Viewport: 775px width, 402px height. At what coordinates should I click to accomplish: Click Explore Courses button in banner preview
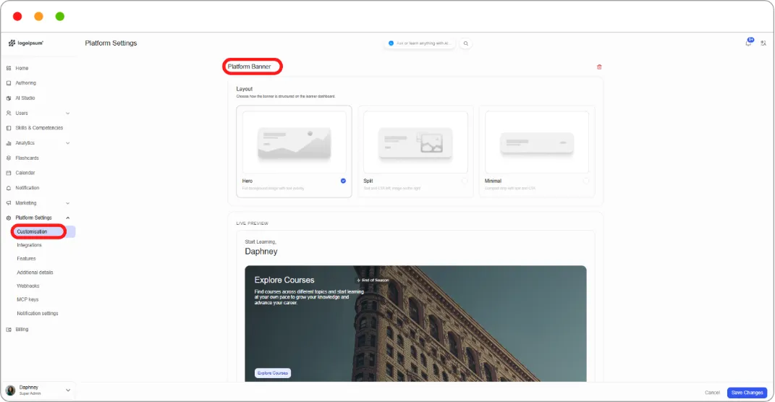click(x=273, y=373)
